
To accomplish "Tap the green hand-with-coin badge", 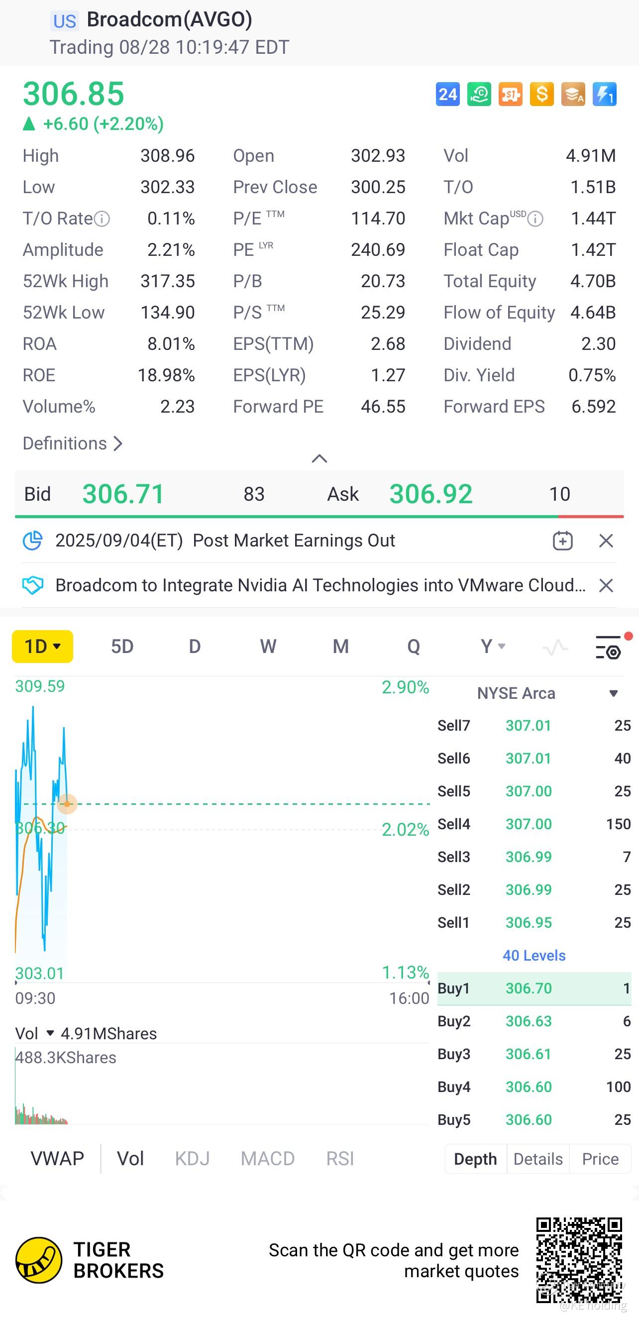I will (479, 94).
